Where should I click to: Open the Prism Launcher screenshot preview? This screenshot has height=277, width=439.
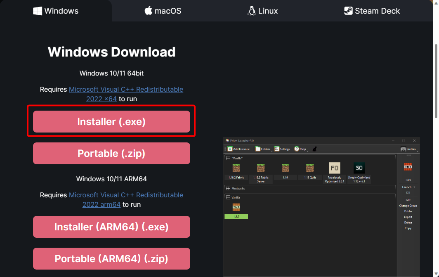click(x=321, y=207)
